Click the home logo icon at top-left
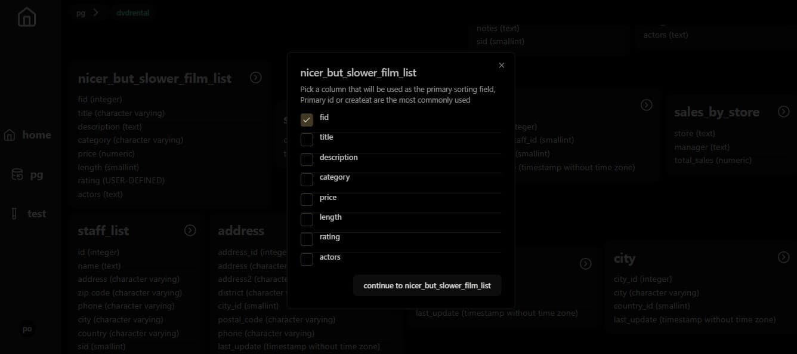 [27, 17]
